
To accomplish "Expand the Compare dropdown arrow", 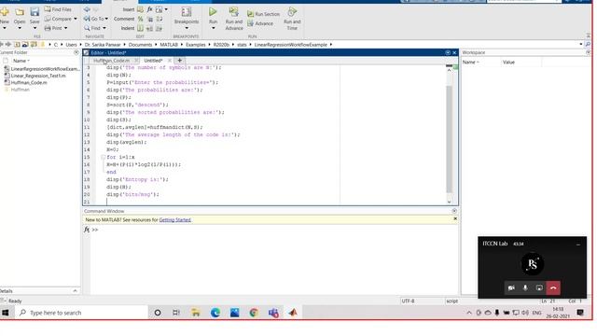I will pyautogui.click(x=76, y=19).
